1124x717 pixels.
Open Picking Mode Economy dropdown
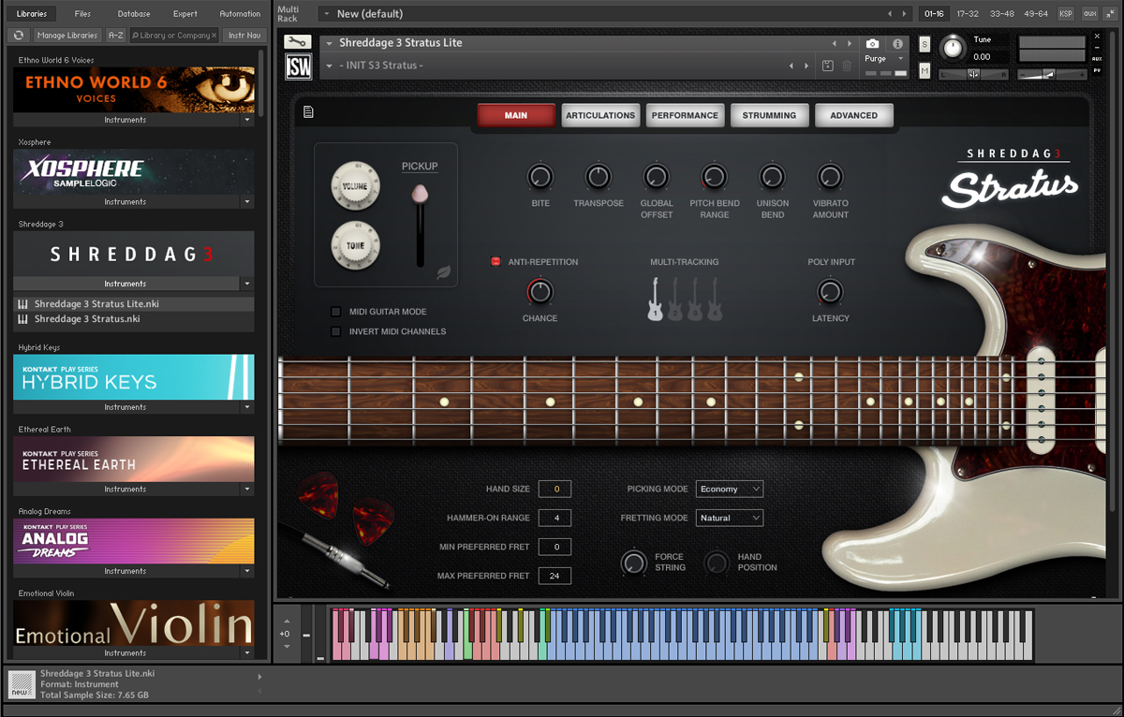click(730, 489)
